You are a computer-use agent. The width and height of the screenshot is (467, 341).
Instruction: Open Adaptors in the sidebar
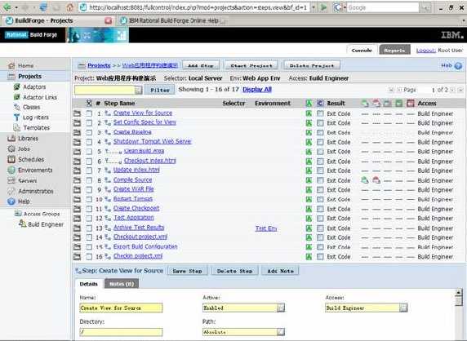coord(34,87)
